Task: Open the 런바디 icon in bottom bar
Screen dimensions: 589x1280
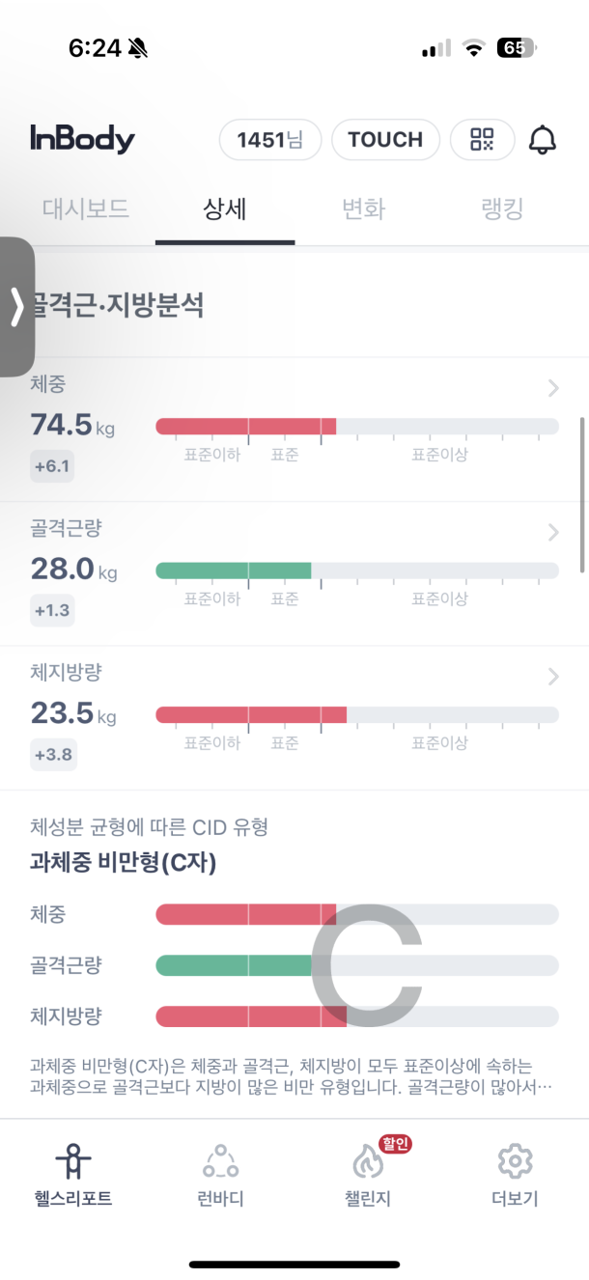Action: [x=220, y=1161]
